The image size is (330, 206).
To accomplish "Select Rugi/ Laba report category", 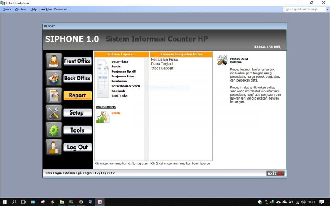I will click(119, 96).
